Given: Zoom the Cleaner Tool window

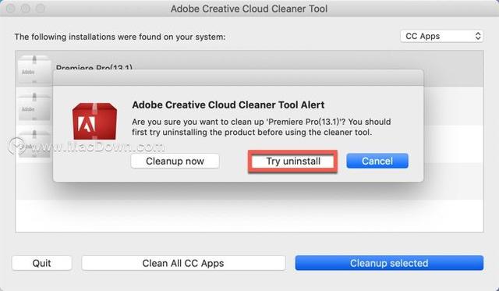Looking at the screenshot, I should (40, 9).
